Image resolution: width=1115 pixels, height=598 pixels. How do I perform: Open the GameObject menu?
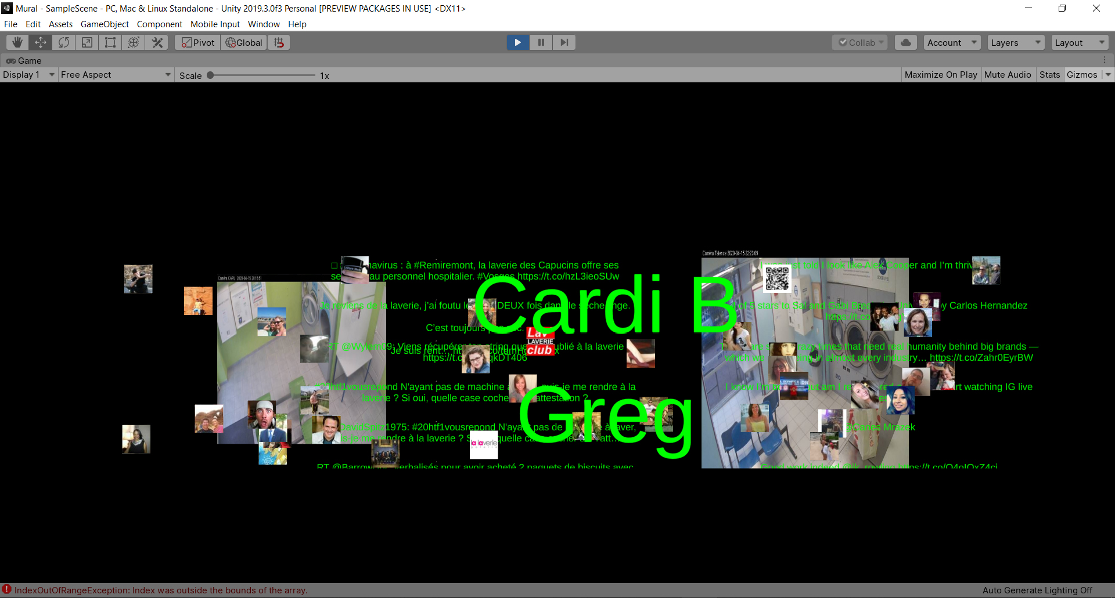click(x=105, y=24)
